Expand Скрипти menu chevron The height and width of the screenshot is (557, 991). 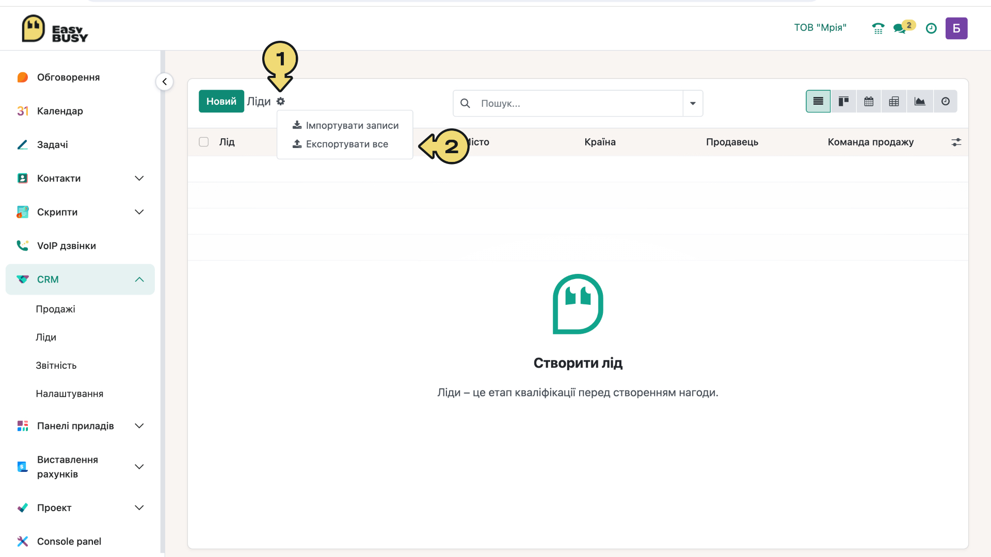[139, 212]
